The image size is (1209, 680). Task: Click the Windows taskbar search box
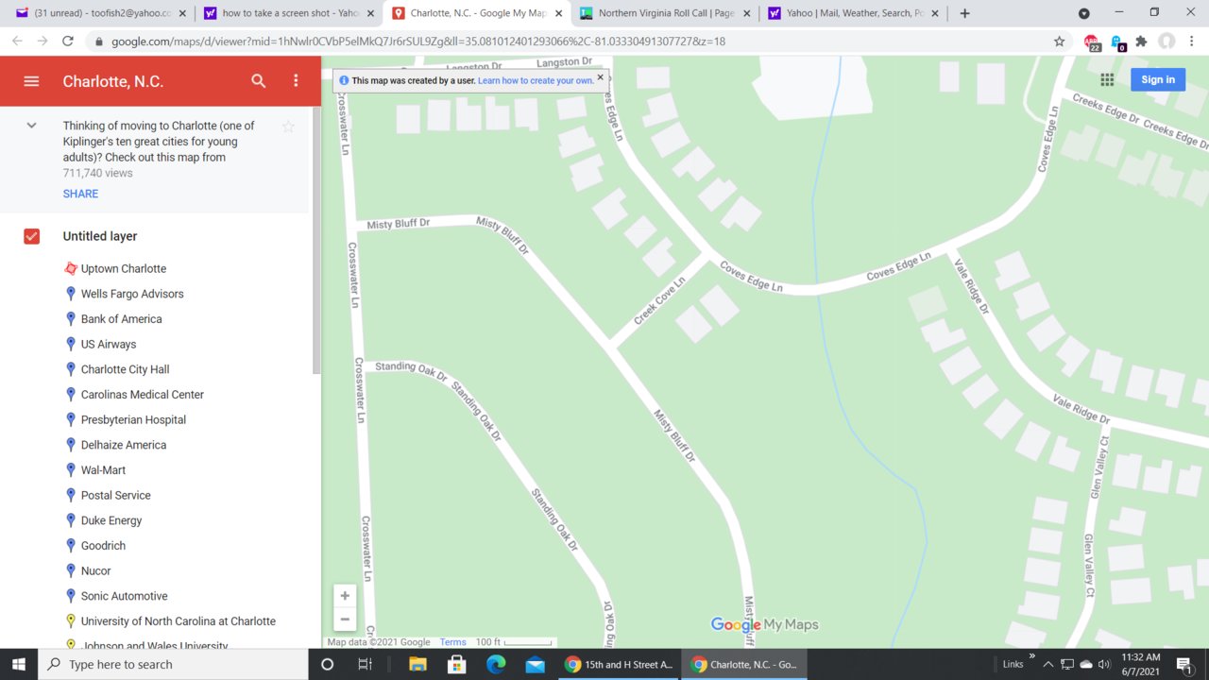coord(173,664)
